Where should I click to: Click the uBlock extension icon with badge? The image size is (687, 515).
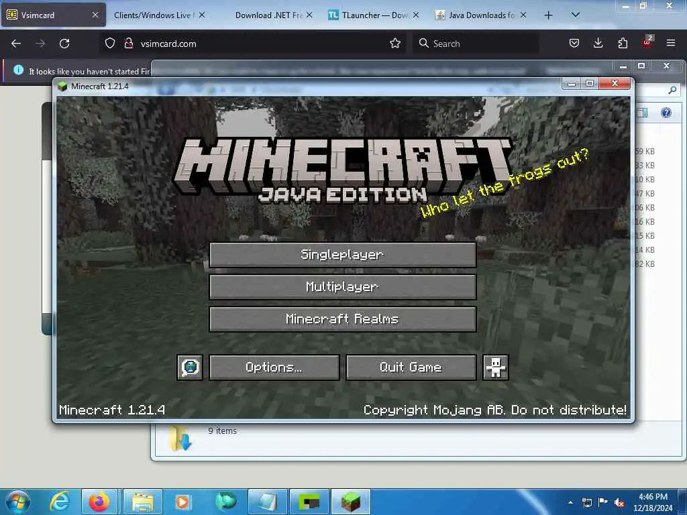click(647, 42)
